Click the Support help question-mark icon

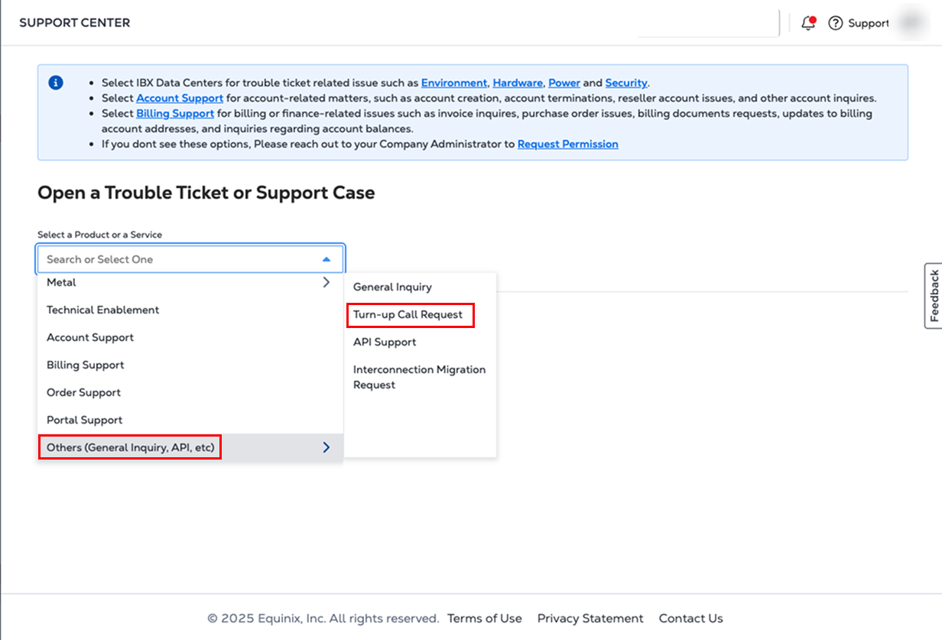coord(835,23)
